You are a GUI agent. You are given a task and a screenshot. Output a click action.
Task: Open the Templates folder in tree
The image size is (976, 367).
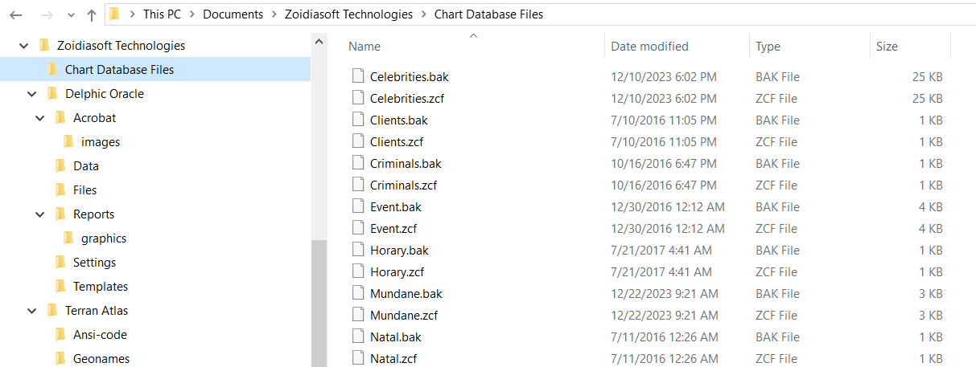click(x=101, y=287)
